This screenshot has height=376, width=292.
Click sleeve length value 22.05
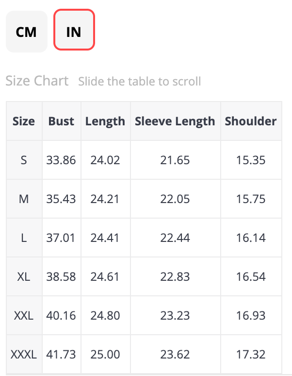pyautogui.click(x=175, y=199)
